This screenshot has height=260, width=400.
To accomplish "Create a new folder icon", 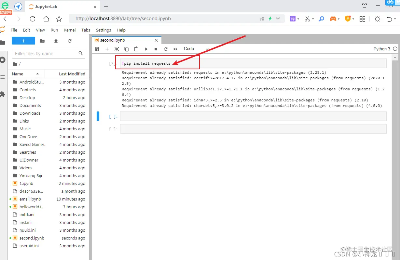I will (42, 41).
